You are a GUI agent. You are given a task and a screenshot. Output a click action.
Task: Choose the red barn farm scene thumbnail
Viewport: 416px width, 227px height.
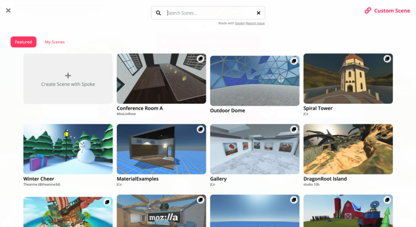[x=348, y=211]
